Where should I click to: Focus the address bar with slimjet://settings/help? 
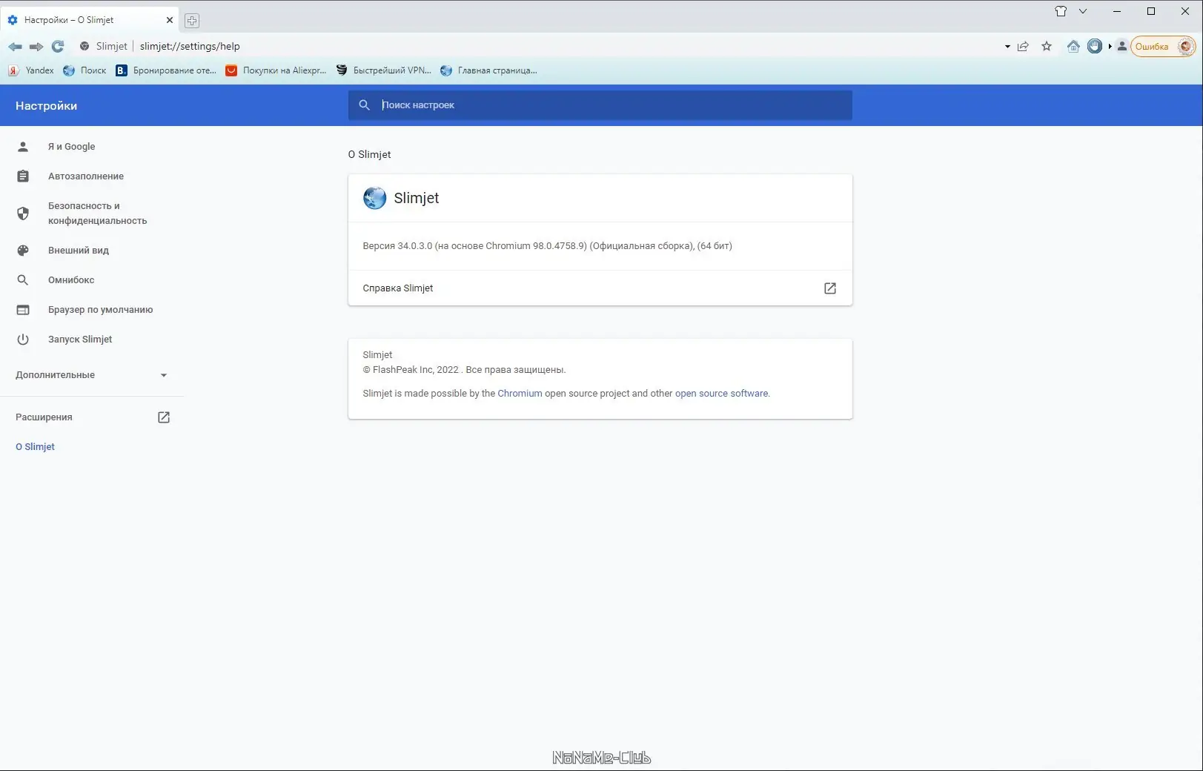click(190, 46)
